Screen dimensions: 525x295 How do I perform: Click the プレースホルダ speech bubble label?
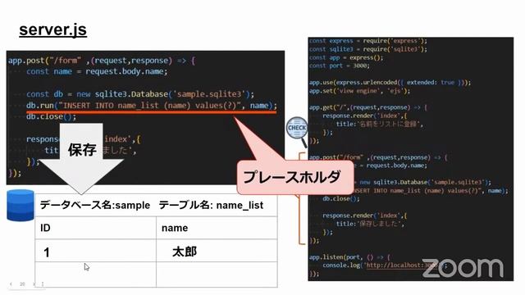click(x=292, y=177)
